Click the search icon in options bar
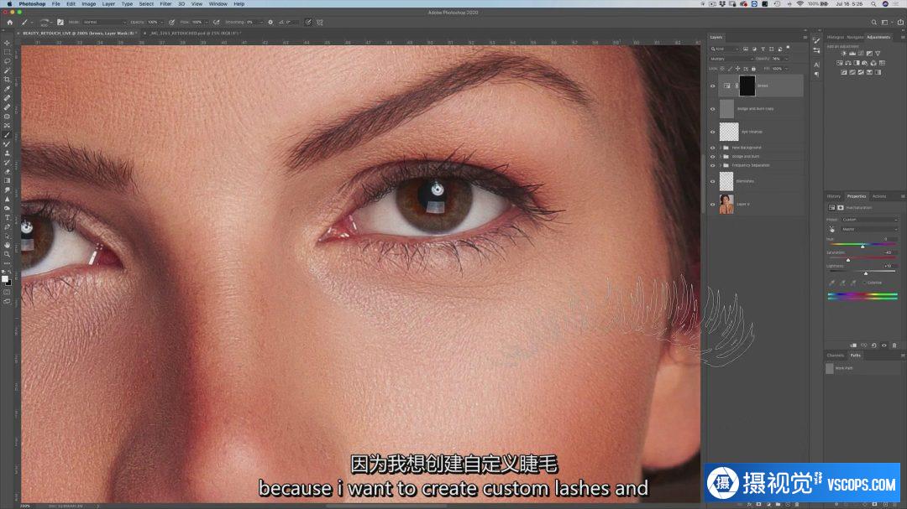 pyautogui.click(x=874, y=22)
